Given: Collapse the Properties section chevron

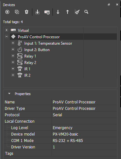Looking at the screenshot, I should click(9, 93).
